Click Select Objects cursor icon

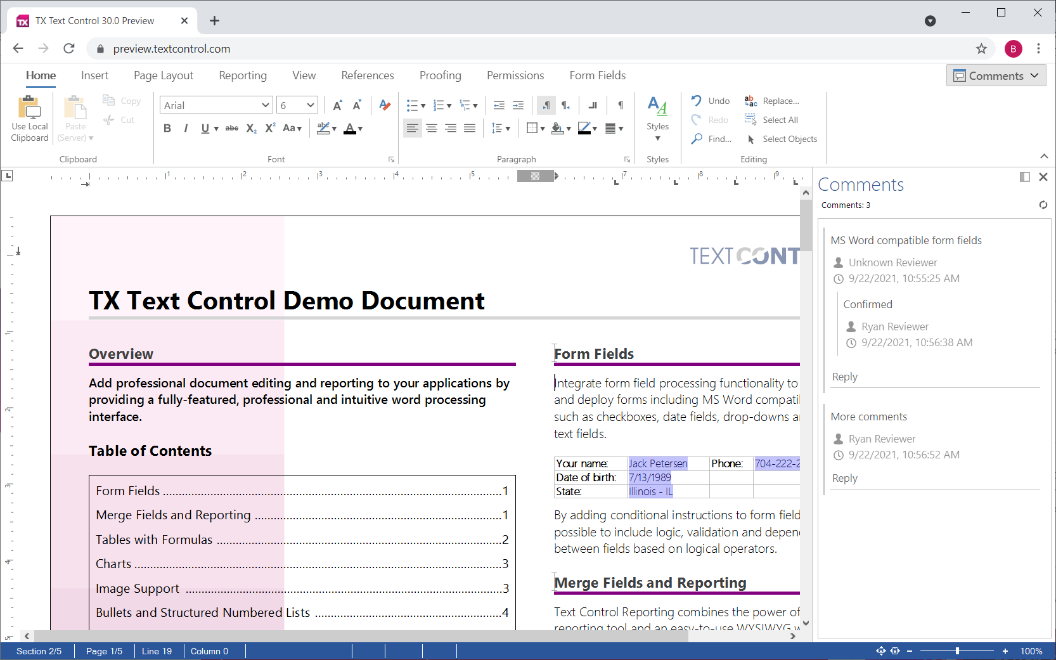coord(750,139)
